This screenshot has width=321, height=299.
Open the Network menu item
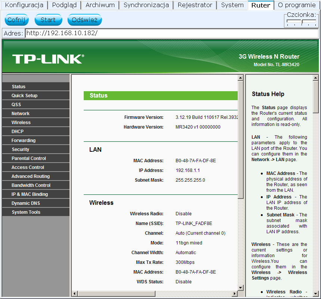(x=36, y=114)
